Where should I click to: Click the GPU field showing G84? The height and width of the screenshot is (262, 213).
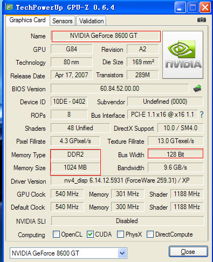tap(72, 49)
